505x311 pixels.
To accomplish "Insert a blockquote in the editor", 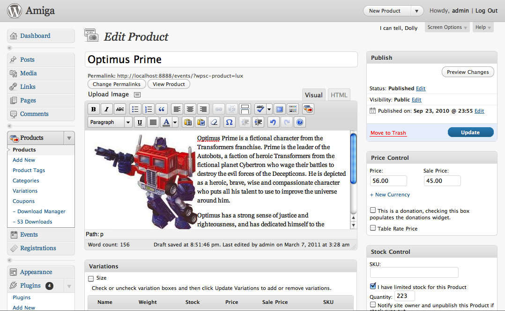I will [161, 109].
